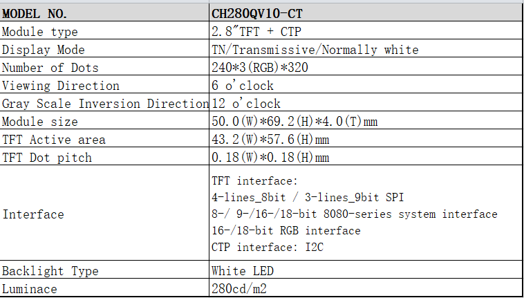Image resolution: width=524 pixels, height=298 pixels.
Task: Click the 280cd/m2 luminance value
Action: (x=240, y=289)
